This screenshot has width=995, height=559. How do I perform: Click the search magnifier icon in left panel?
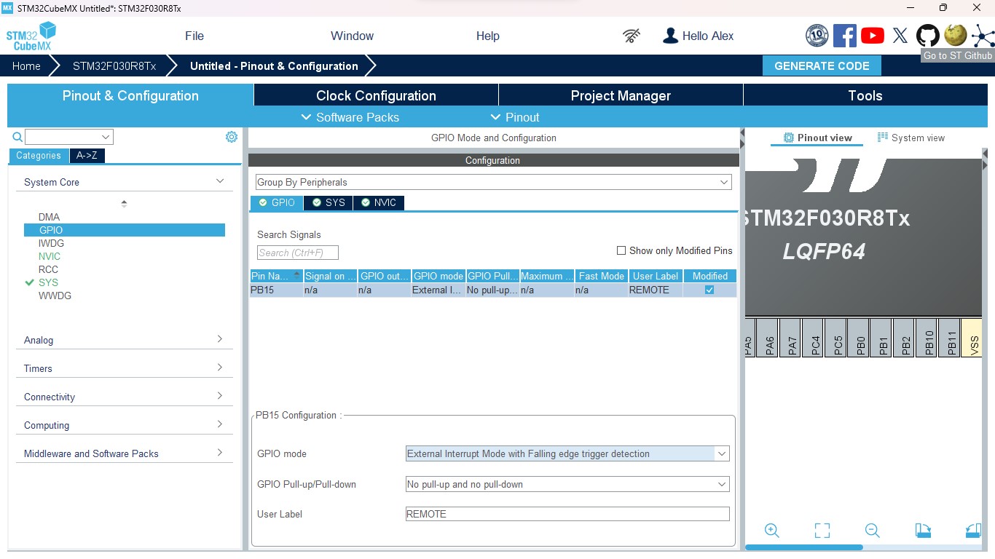17,137
